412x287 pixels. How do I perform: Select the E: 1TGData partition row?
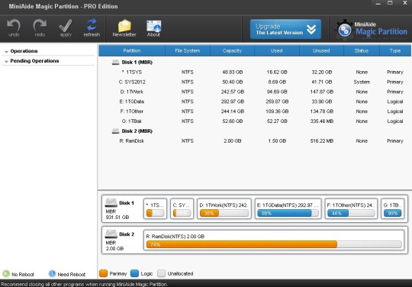[x=255, y=102]
